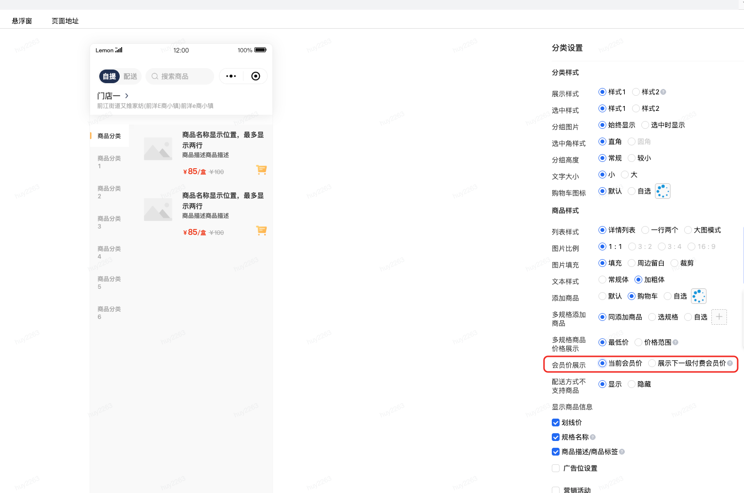The height and width of the screenshot is (493, 744).
Task: Expand the 门店一 store chevron
Action: tap(127, 96)
